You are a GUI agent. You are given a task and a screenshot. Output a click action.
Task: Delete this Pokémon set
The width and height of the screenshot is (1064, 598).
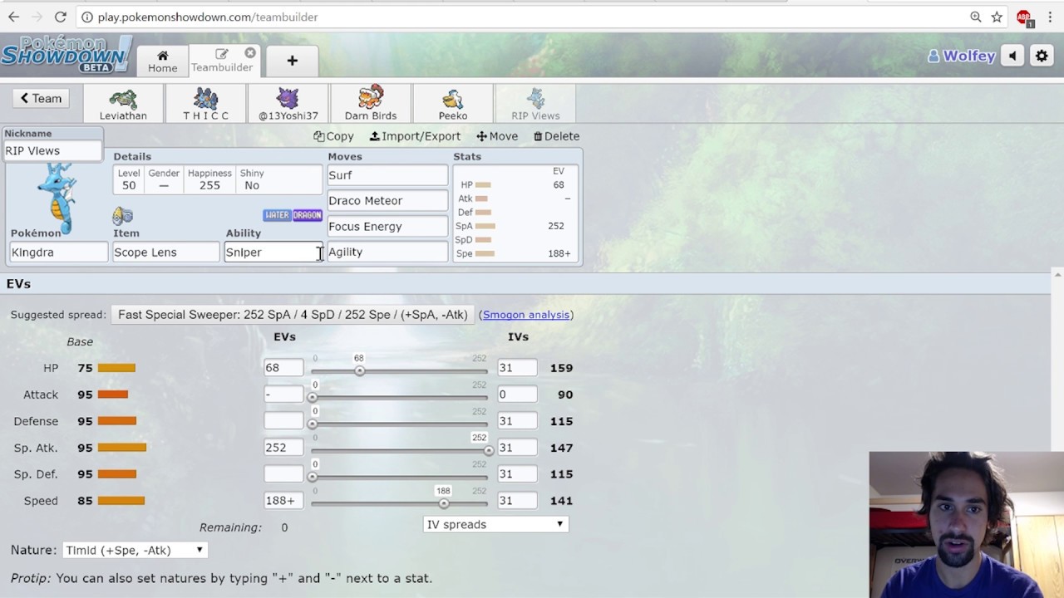click(x=556, y=136)
